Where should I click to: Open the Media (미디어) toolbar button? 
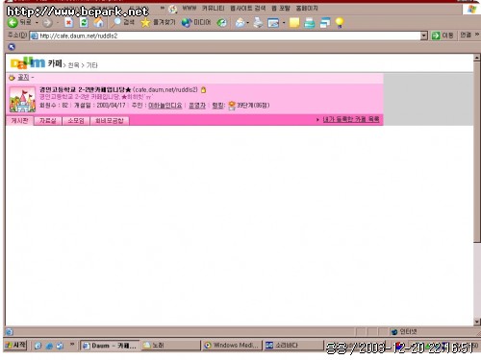point(196,22)
